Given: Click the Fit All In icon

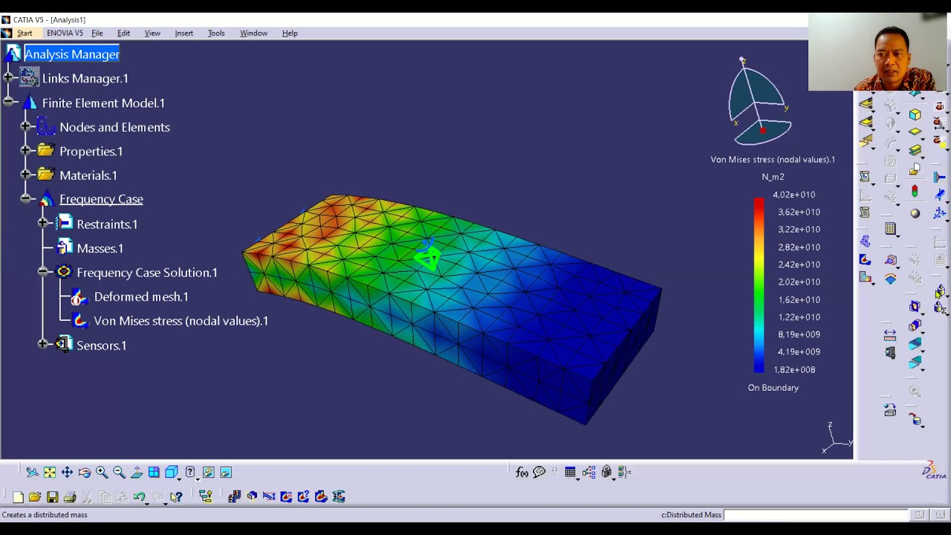Looking at the screenshot, I should (x=50, y=473).
